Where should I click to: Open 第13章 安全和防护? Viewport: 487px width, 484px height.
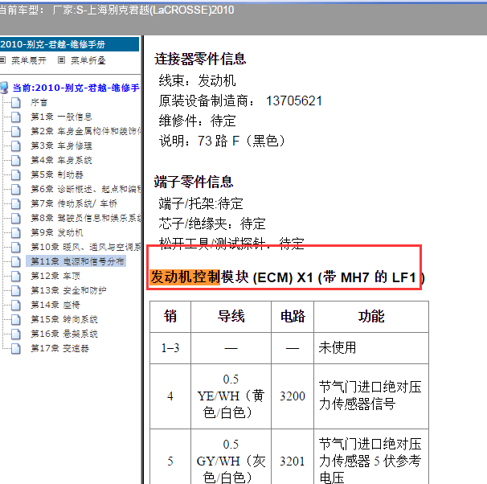68,290
